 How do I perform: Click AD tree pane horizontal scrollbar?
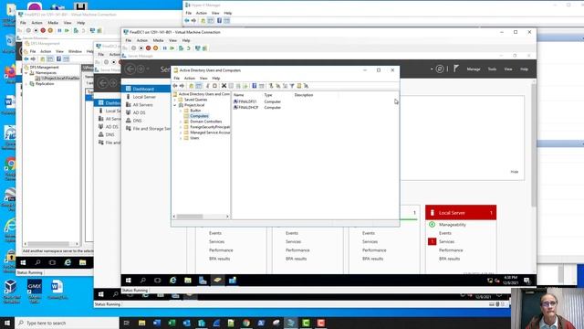pyautogui.click(x=201, y=217)
